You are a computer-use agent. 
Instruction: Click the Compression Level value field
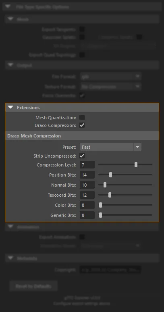pyautogui.click(x=87, y=165)
